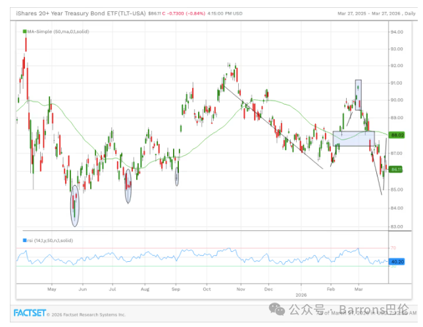Click the 88.02 moving average value tag
The image size is (423, 327).
(397, 135)
